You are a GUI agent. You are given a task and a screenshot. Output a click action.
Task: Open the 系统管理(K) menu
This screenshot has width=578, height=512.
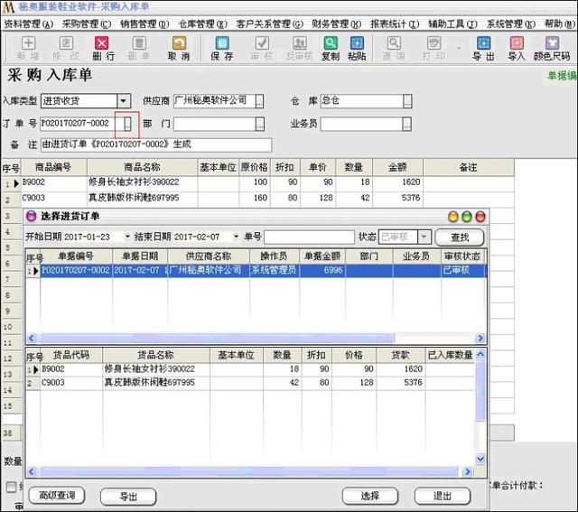(511, 24)
